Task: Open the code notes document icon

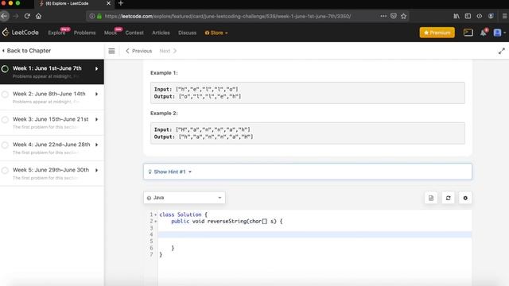Action: tap(431, 198)
